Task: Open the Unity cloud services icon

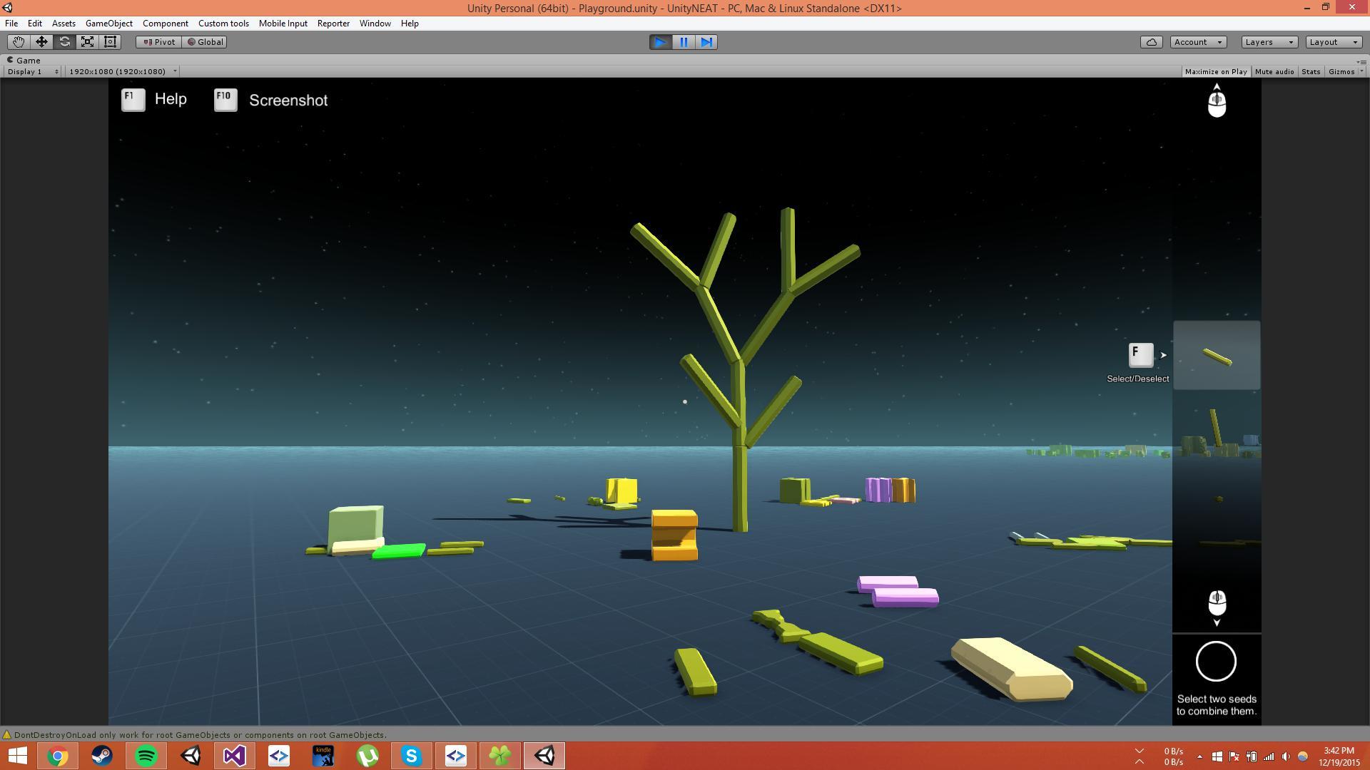Action: tap(1151, 42)
